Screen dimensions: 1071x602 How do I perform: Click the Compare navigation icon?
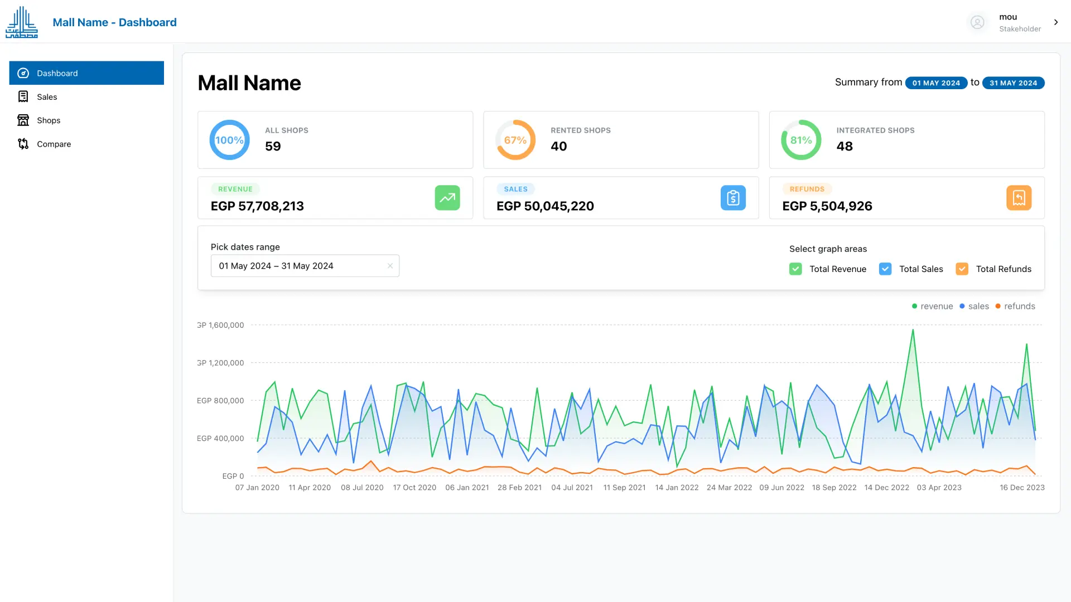click(23, 143)
